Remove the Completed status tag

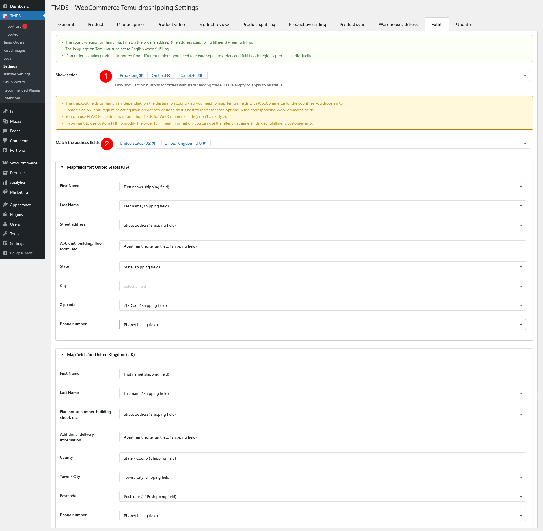(201, 75)
